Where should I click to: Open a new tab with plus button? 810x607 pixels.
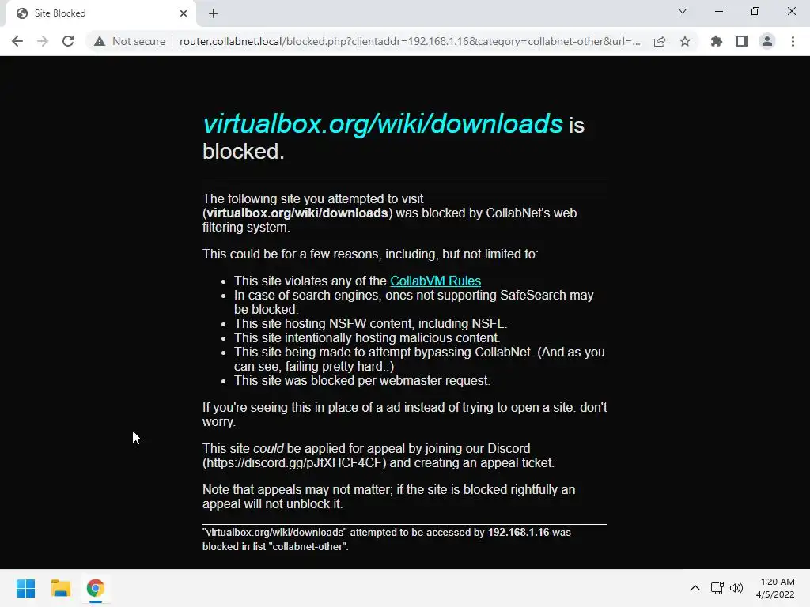pos(214,13)
